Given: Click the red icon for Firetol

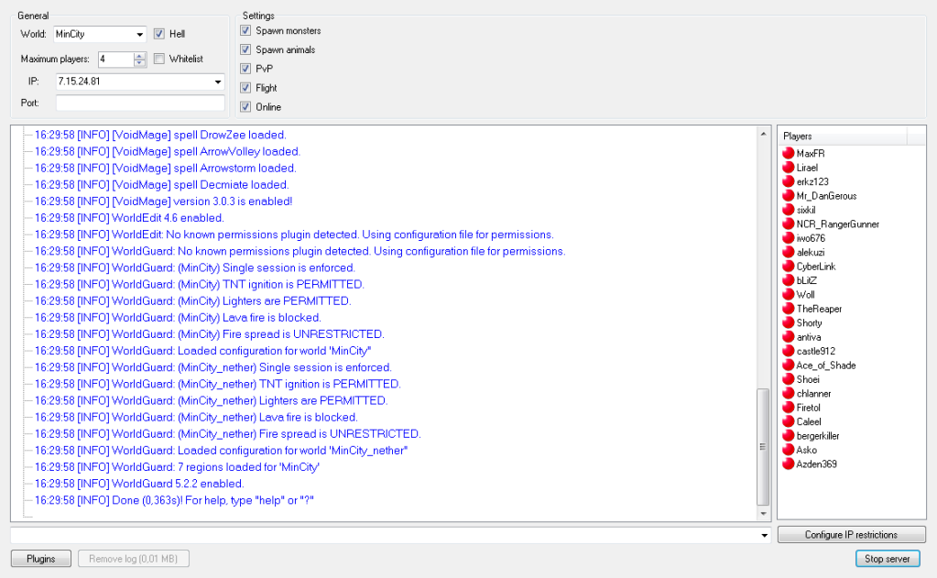Looking at the screenshot, I should tap(789, 407).
